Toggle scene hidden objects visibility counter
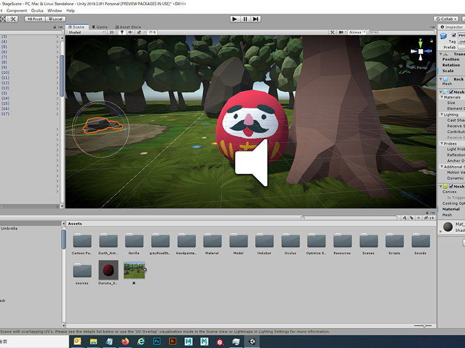Screen dimensions: 465x348 point(152,32)
